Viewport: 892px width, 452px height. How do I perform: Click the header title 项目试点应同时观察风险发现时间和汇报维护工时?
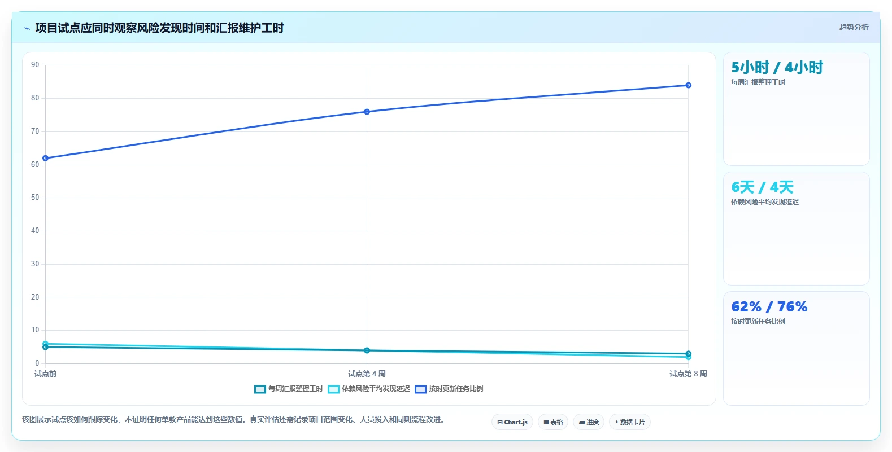(x=159, y=28)
